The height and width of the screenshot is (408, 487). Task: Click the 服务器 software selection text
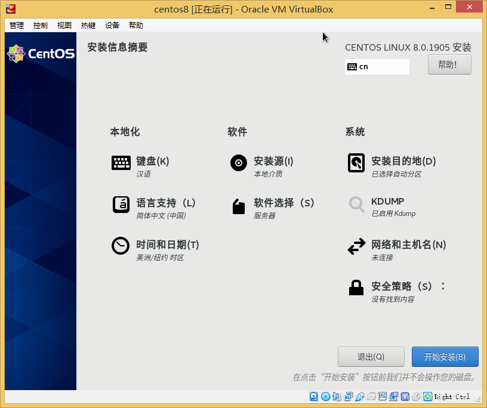pyautogui.click(x=264, y=215)
